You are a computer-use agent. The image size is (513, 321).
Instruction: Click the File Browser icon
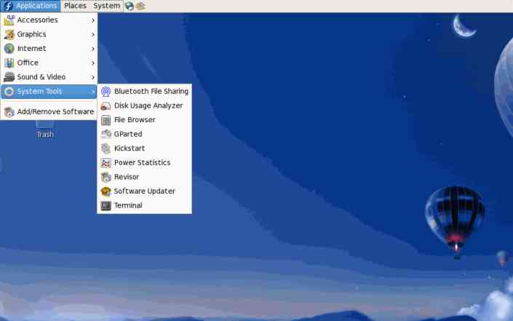[106, 120]
